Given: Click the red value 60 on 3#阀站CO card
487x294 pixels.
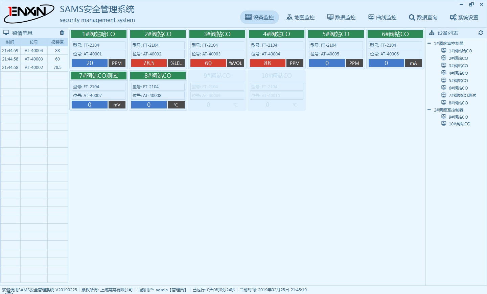Looking at the screenshot, I should point(208,63).
